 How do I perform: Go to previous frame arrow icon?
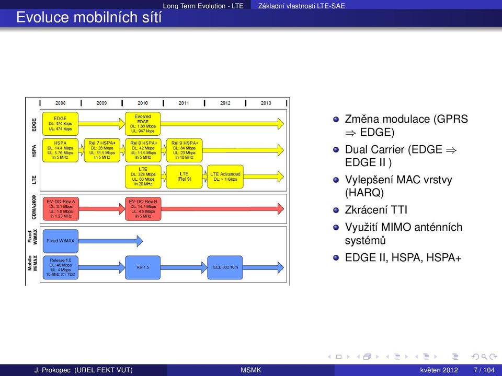click(x=359, y=357)
